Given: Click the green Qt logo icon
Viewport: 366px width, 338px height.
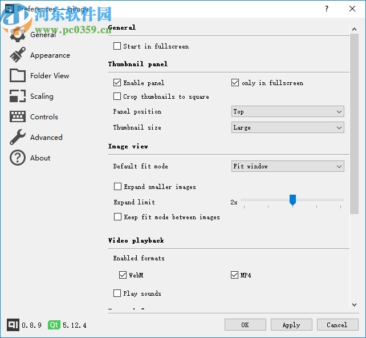Looking at the screenshot, I should [x=54, y=325].
